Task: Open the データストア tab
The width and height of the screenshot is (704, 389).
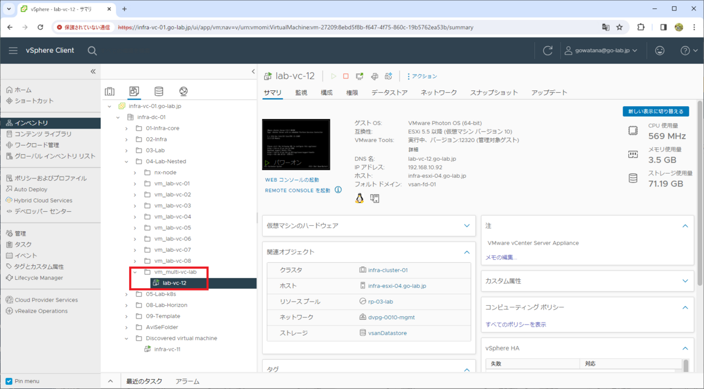Action: (x=390, y=93)
